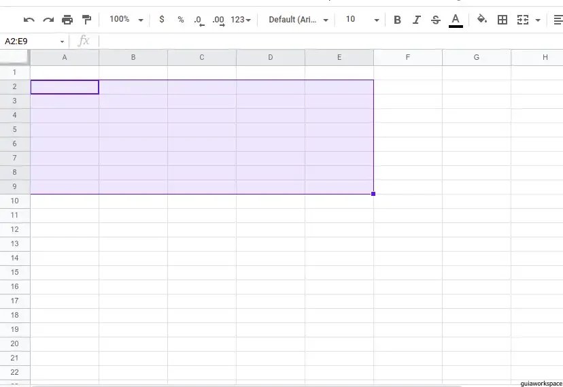Select row 10 header
563x387 pixels.
(15, 201)
